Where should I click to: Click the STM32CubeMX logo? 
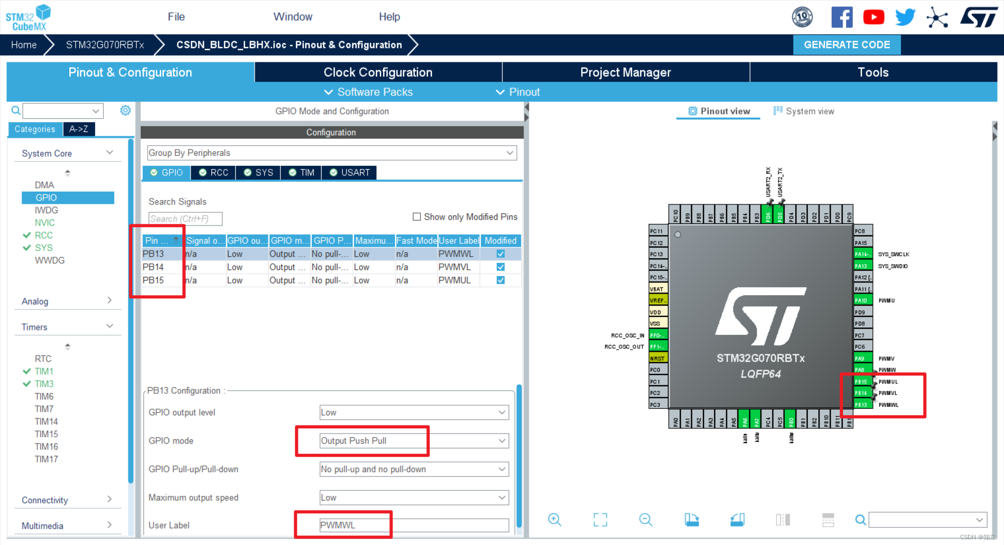pyautogui.click(x=28, y=17)
